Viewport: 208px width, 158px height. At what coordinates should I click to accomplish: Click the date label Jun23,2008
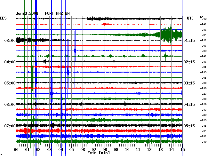pyautogui.click(x=27, y=13)
